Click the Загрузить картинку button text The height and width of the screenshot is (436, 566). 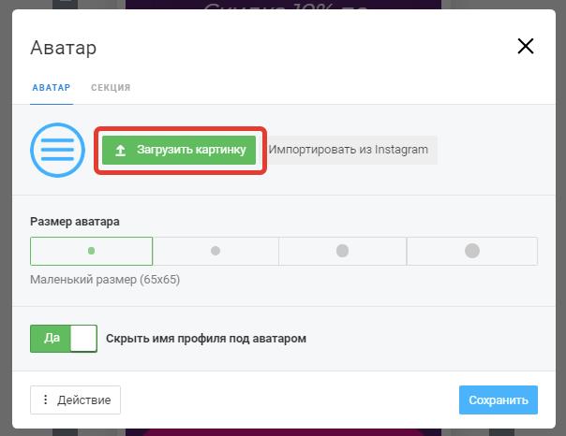coord(191,150)
